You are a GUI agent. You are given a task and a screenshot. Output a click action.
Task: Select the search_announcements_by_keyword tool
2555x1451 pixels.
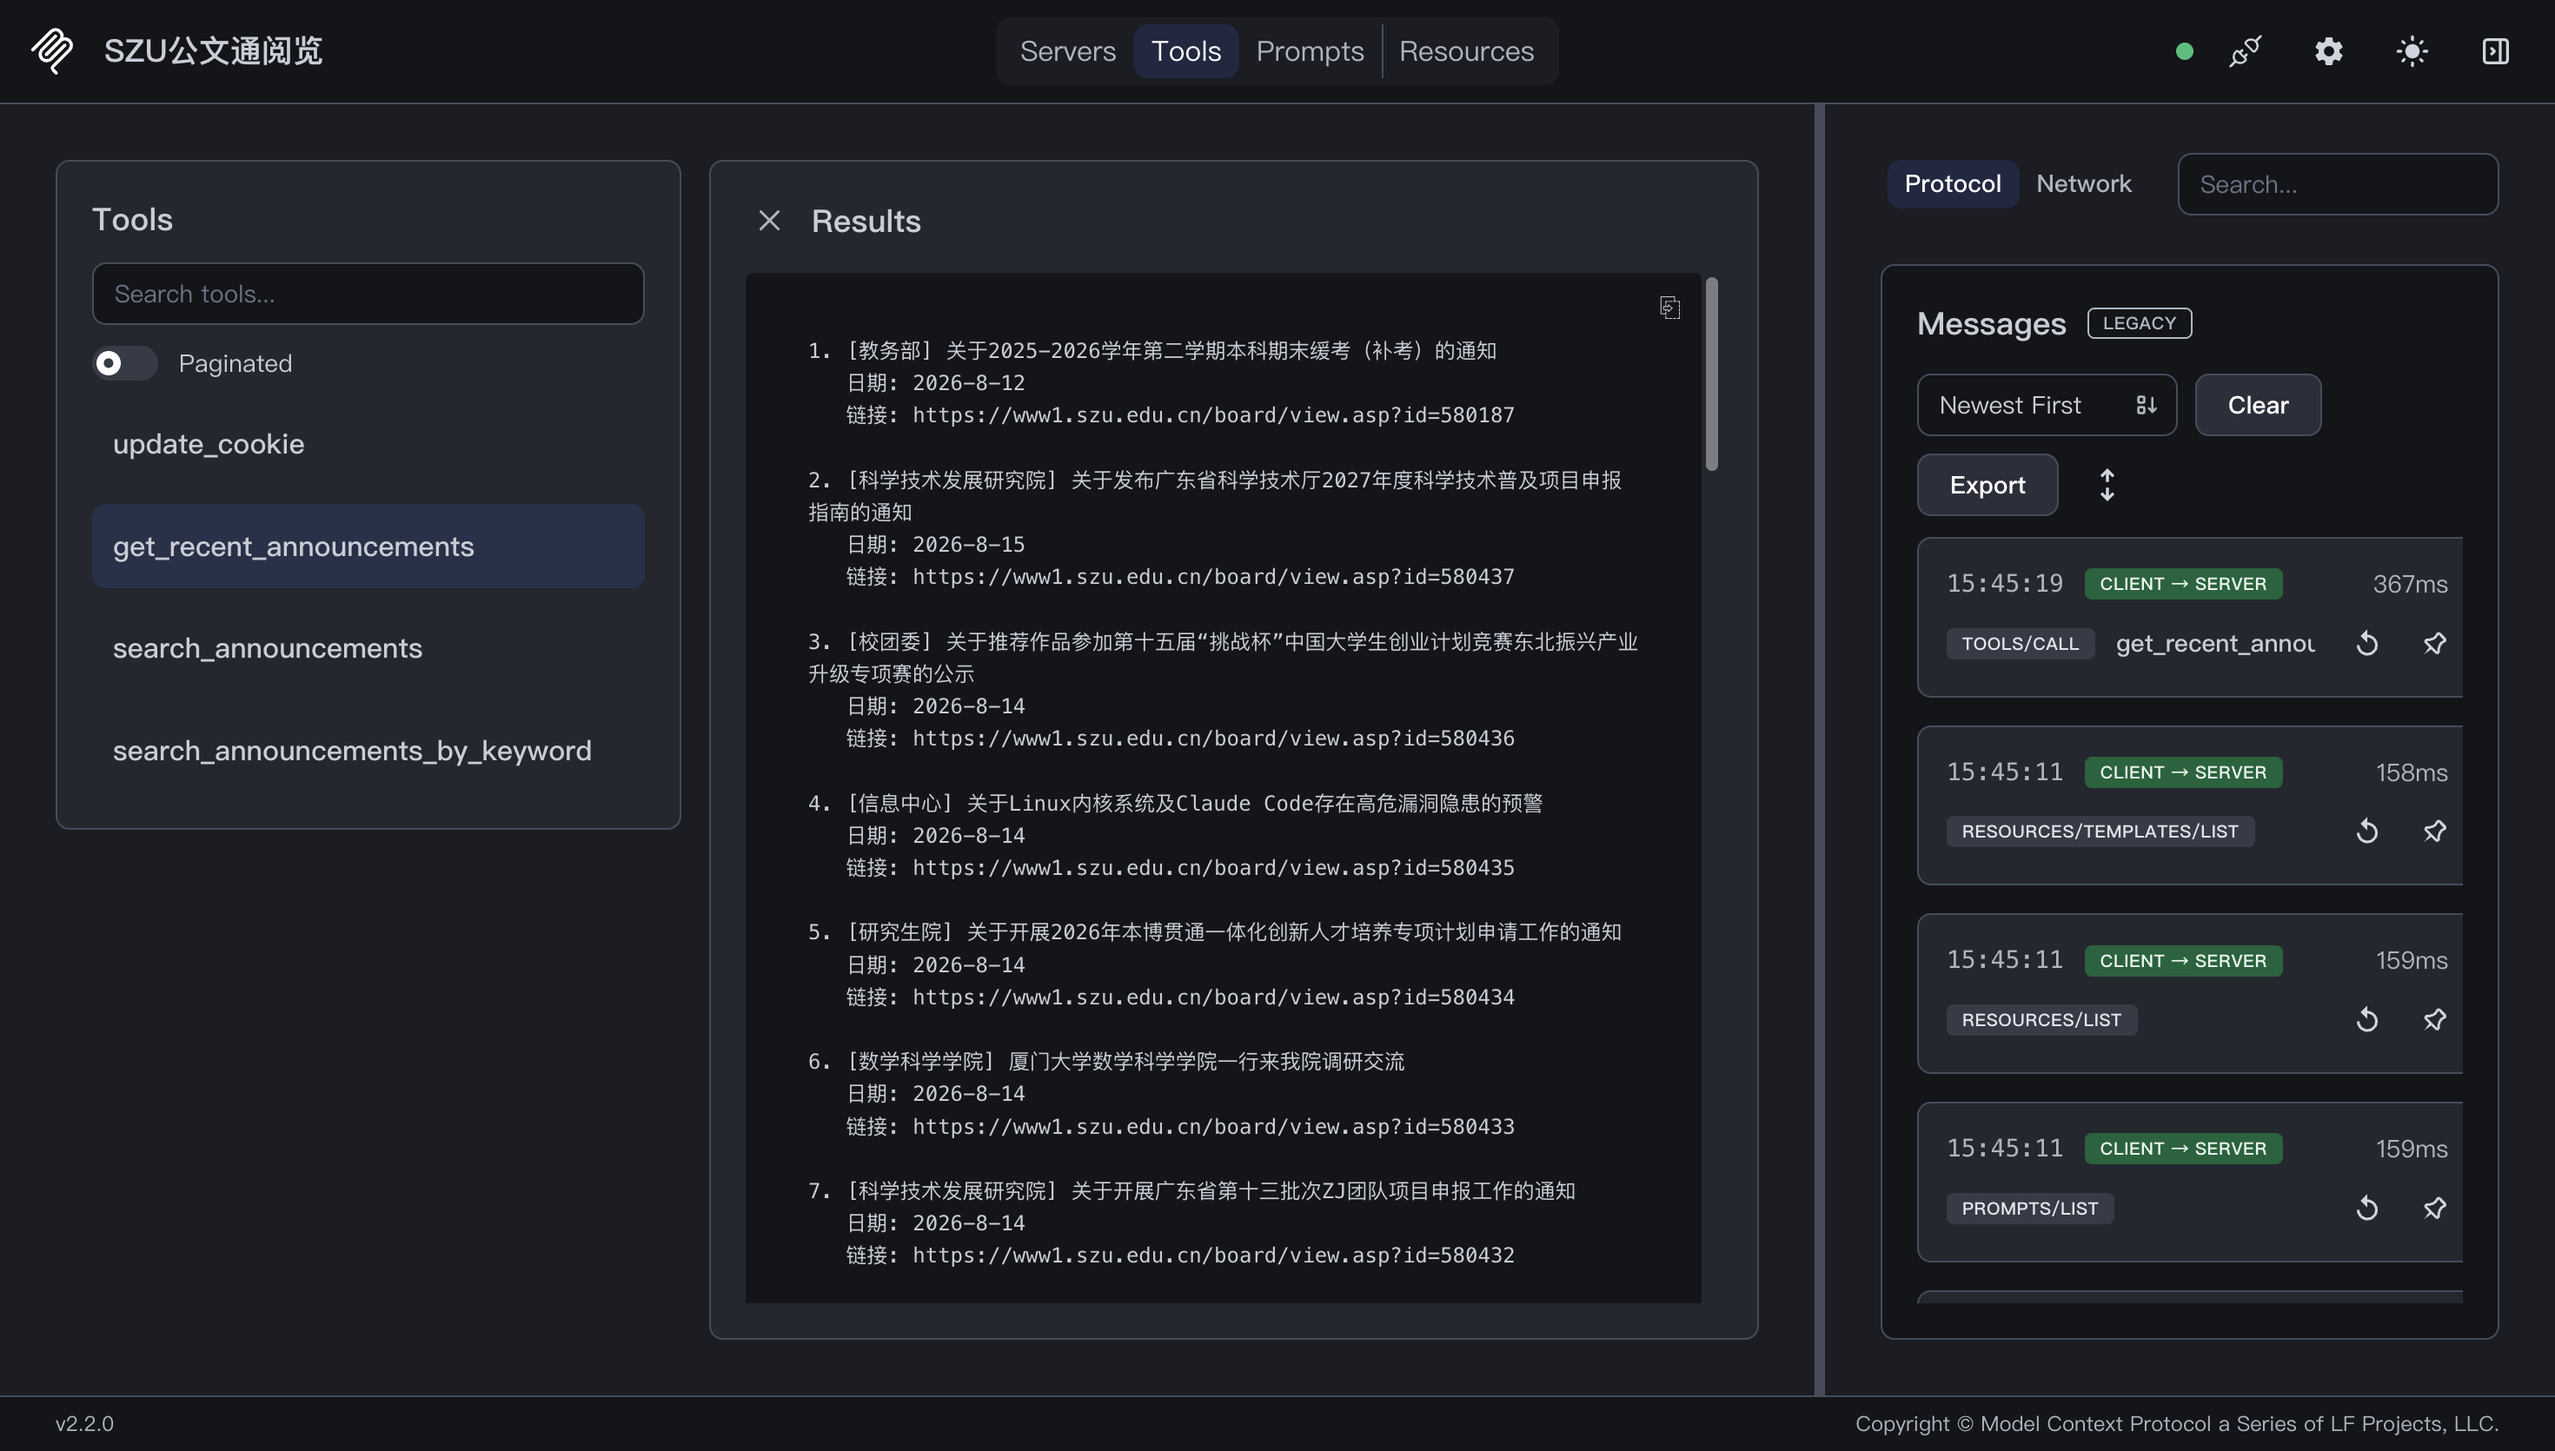click(368, 751)
